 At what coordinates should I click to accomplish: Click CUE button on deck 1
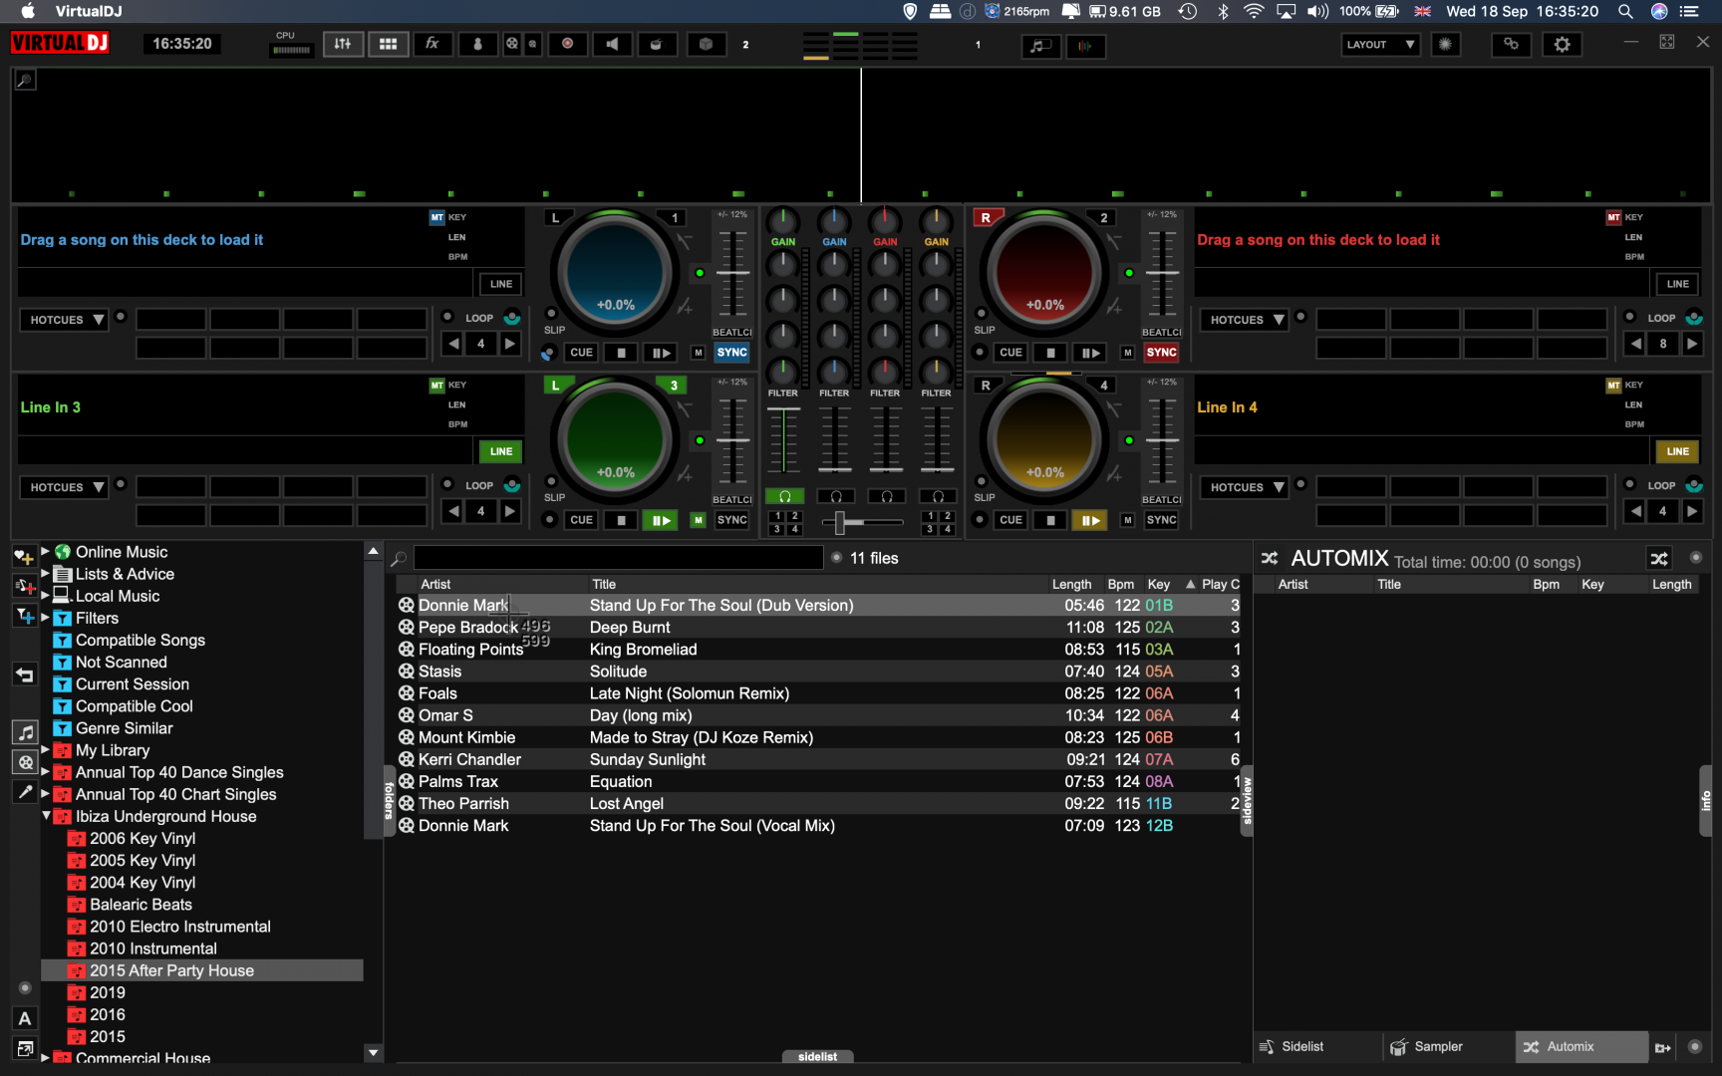(581, 353)
